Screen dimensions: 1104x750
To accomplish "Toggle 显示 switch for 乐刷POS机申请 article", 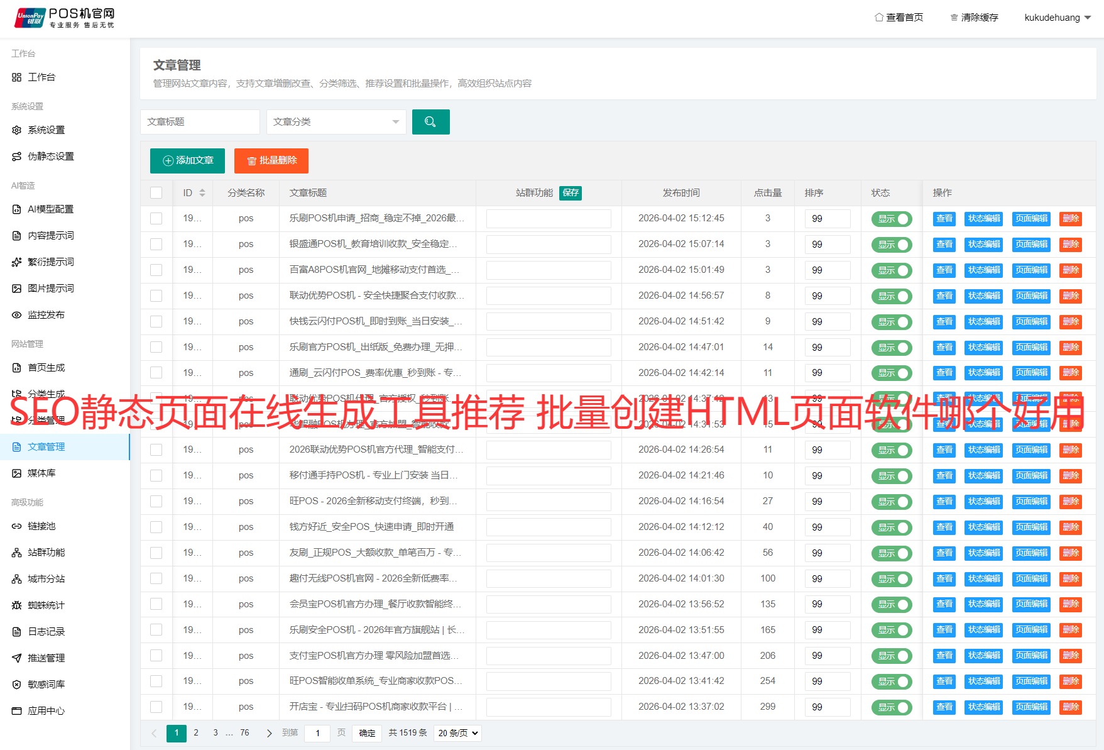I will (x=891, y=218).
